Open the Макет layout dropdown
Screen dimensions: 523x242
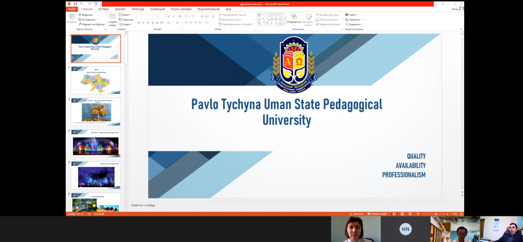tap(126, 15)
